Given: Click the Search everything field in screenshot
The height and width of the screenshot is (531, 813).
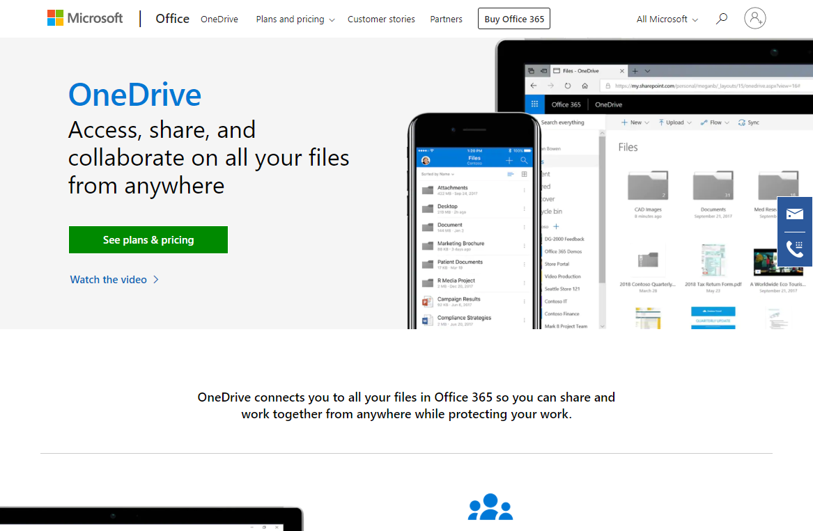Looking at the screenshot, I should pyautogui.click(x=569, y=122).
